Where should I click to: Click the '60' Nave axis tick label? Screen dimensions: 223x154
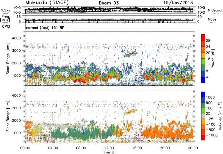click(x=199, y=17)
